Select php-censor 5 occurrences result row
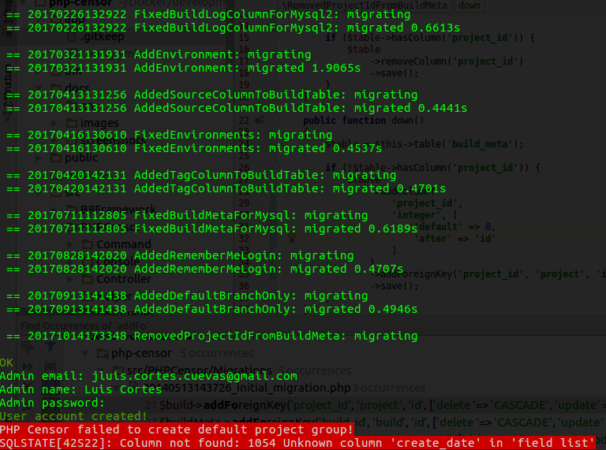The width and height of the screenshot is (606, 450). pos(175,353)
